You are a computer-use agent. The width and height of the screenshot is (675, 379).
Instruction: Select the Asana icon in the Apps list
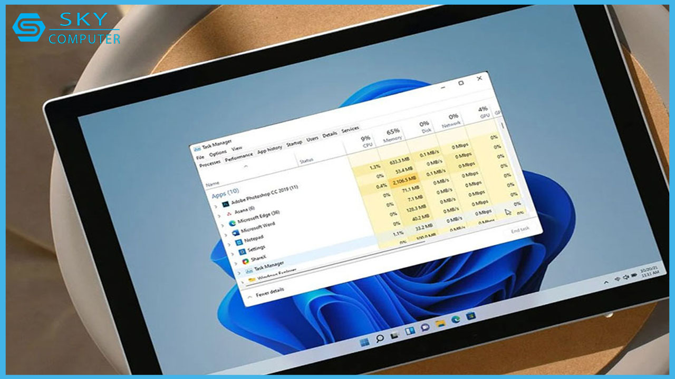pyautogui.click(x=229, y=213)
